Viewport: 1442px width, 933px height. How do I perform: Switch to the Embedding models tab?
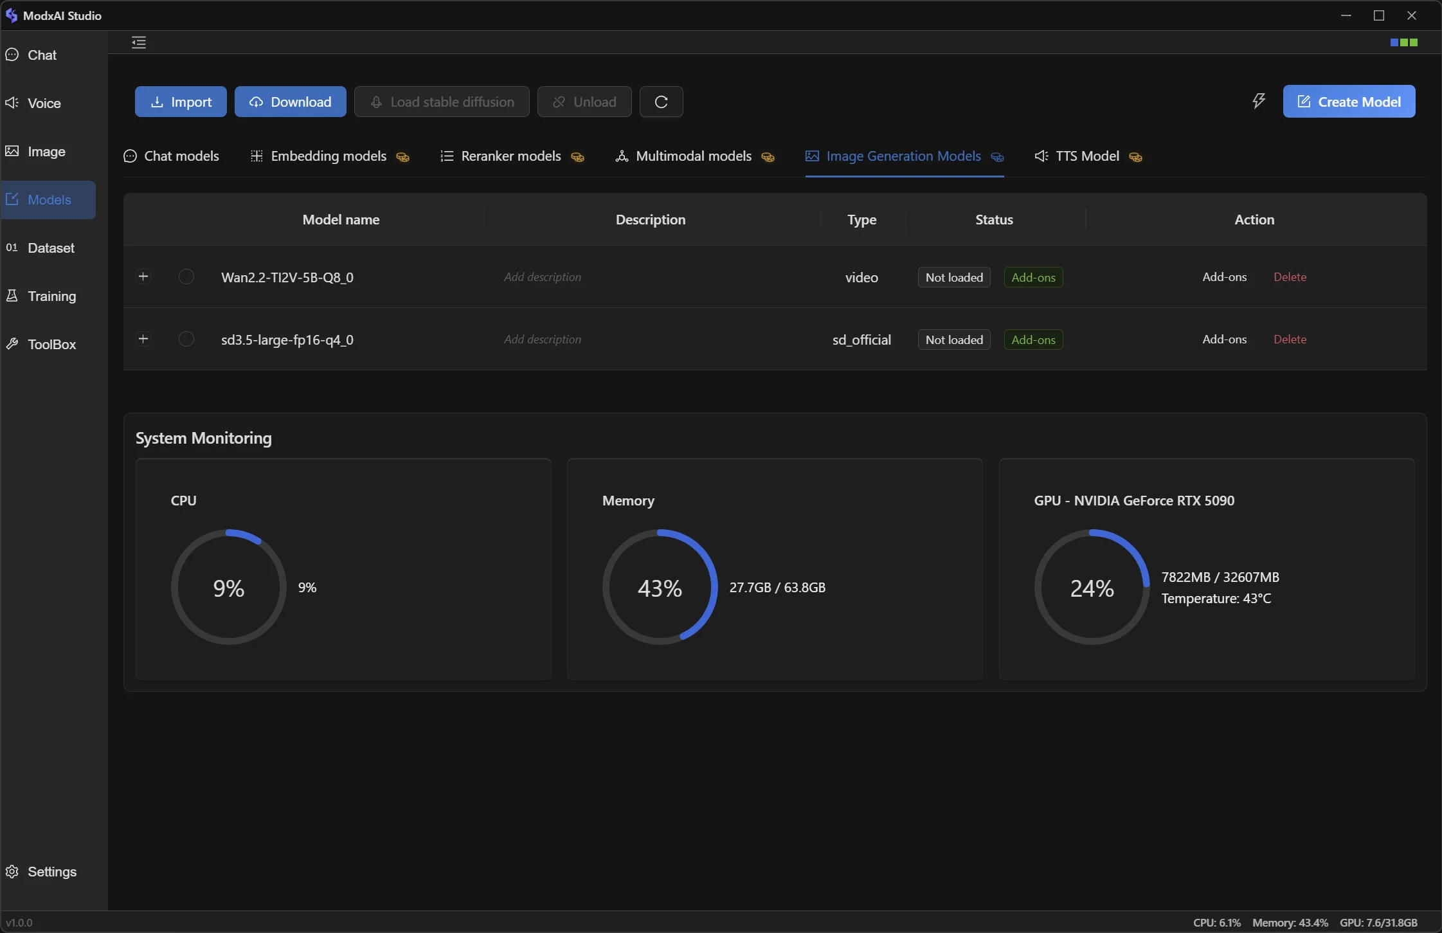tap(329, 156)
